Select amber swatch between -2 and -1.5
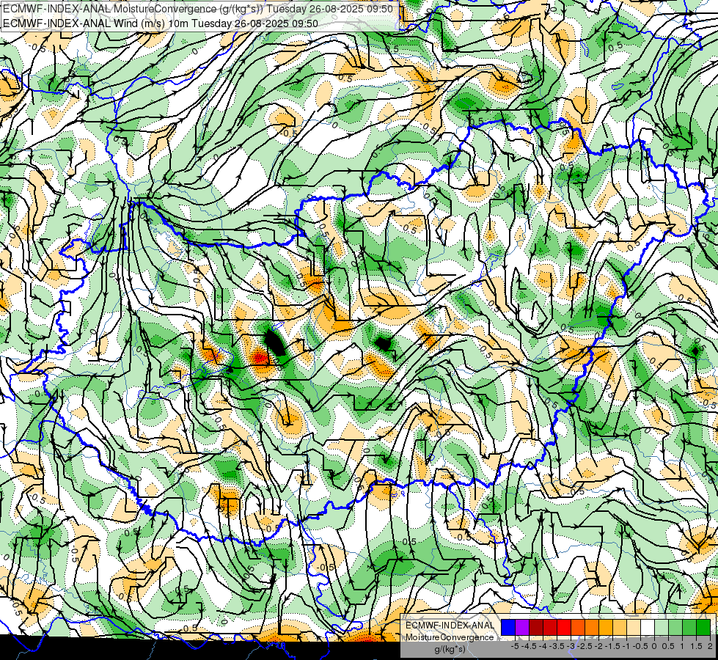The image size is (718, 660). (605, 628)
